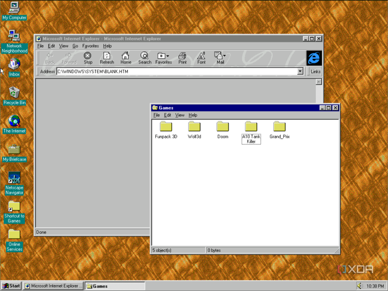Select the A10 Tank Killer folder
The width and height of the screenshot is (388, 291).
click(x=251, y=127)
